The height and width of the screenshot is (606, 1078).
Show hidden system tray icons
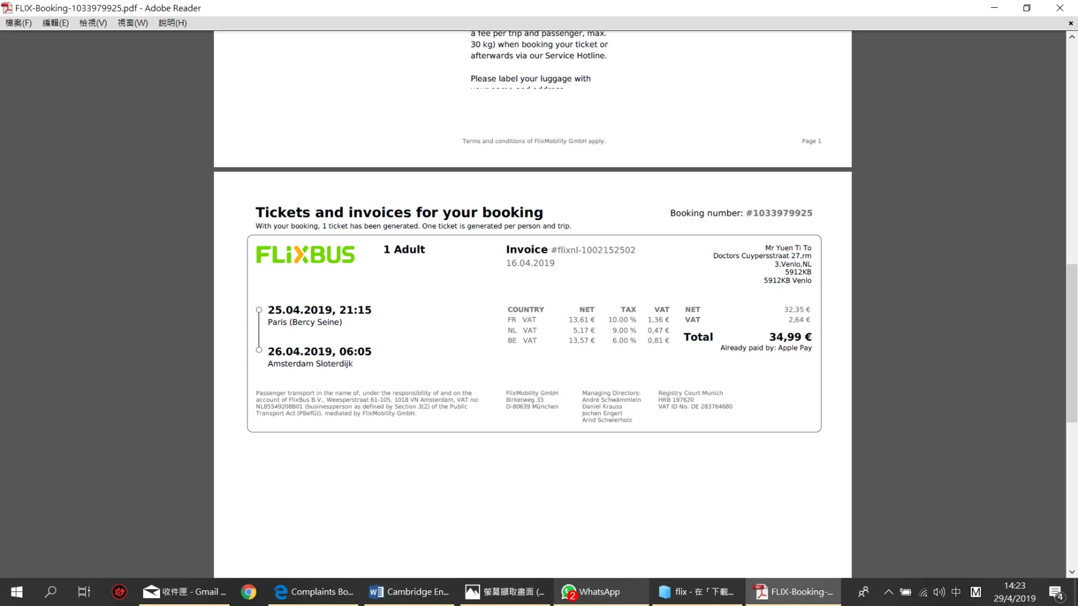click(x=888, y=592)
